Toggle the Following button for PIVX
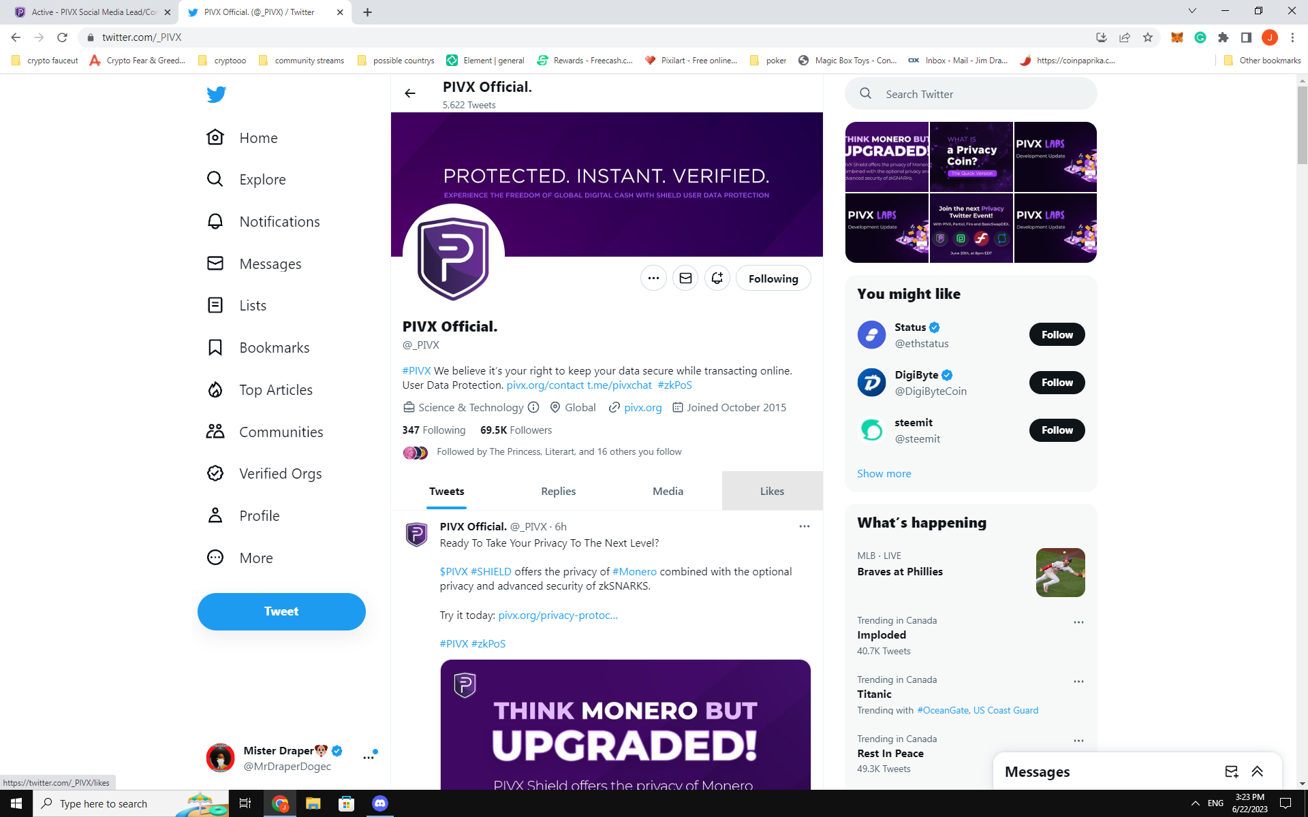1308x817 pixels. point(773,278)
